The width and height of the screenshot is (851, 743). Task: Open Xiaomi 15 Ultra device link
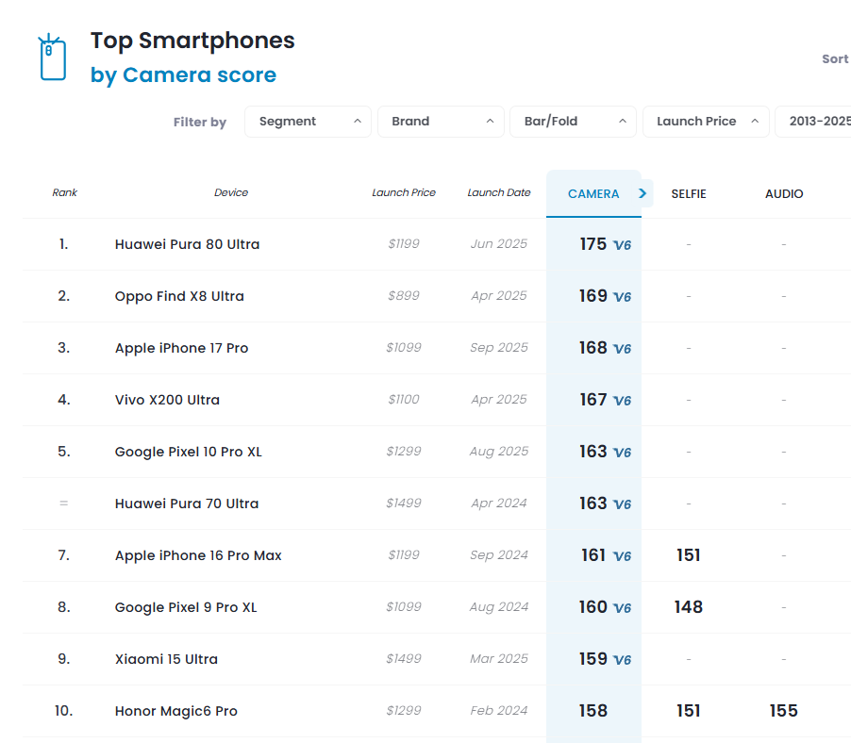coord(166,659)
